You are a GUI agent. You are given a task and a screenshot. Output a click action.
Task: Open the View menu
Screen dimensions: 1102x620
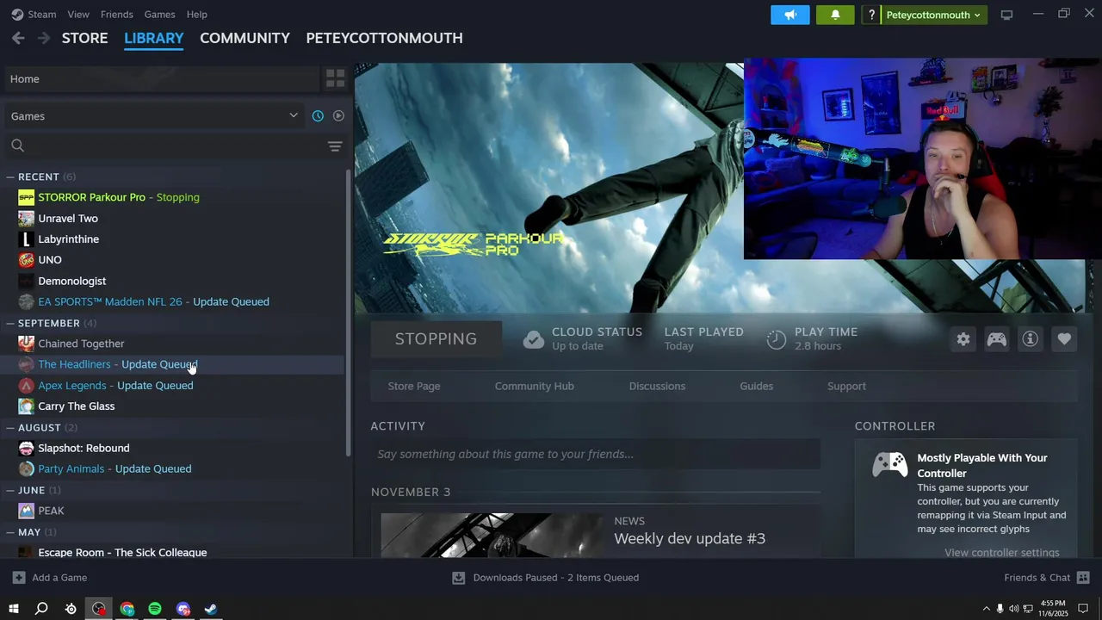pos(78,14)
